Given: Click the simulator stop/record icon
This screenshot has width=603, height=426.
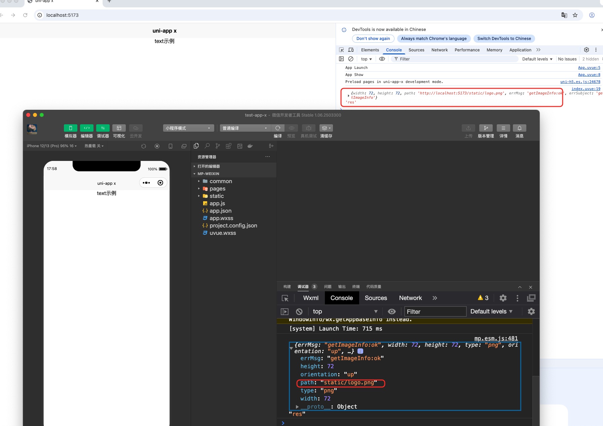Looking at the screenshot, I should point(157,146).
